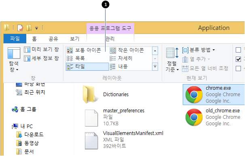
Task: Select the VisualElementsManifest.xml file icon
Action: pyautogui.click(x=91, y=141)
